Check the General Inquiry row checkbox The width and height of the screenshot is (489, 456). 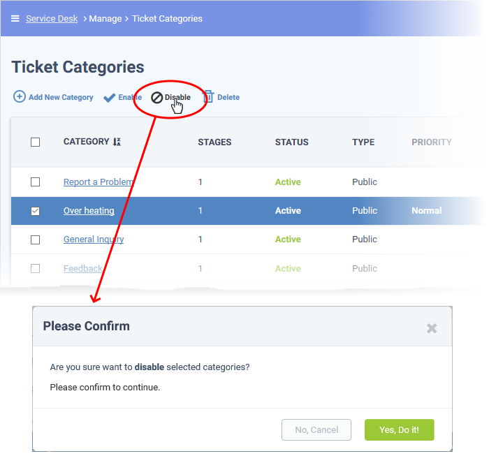pos(35,240)
